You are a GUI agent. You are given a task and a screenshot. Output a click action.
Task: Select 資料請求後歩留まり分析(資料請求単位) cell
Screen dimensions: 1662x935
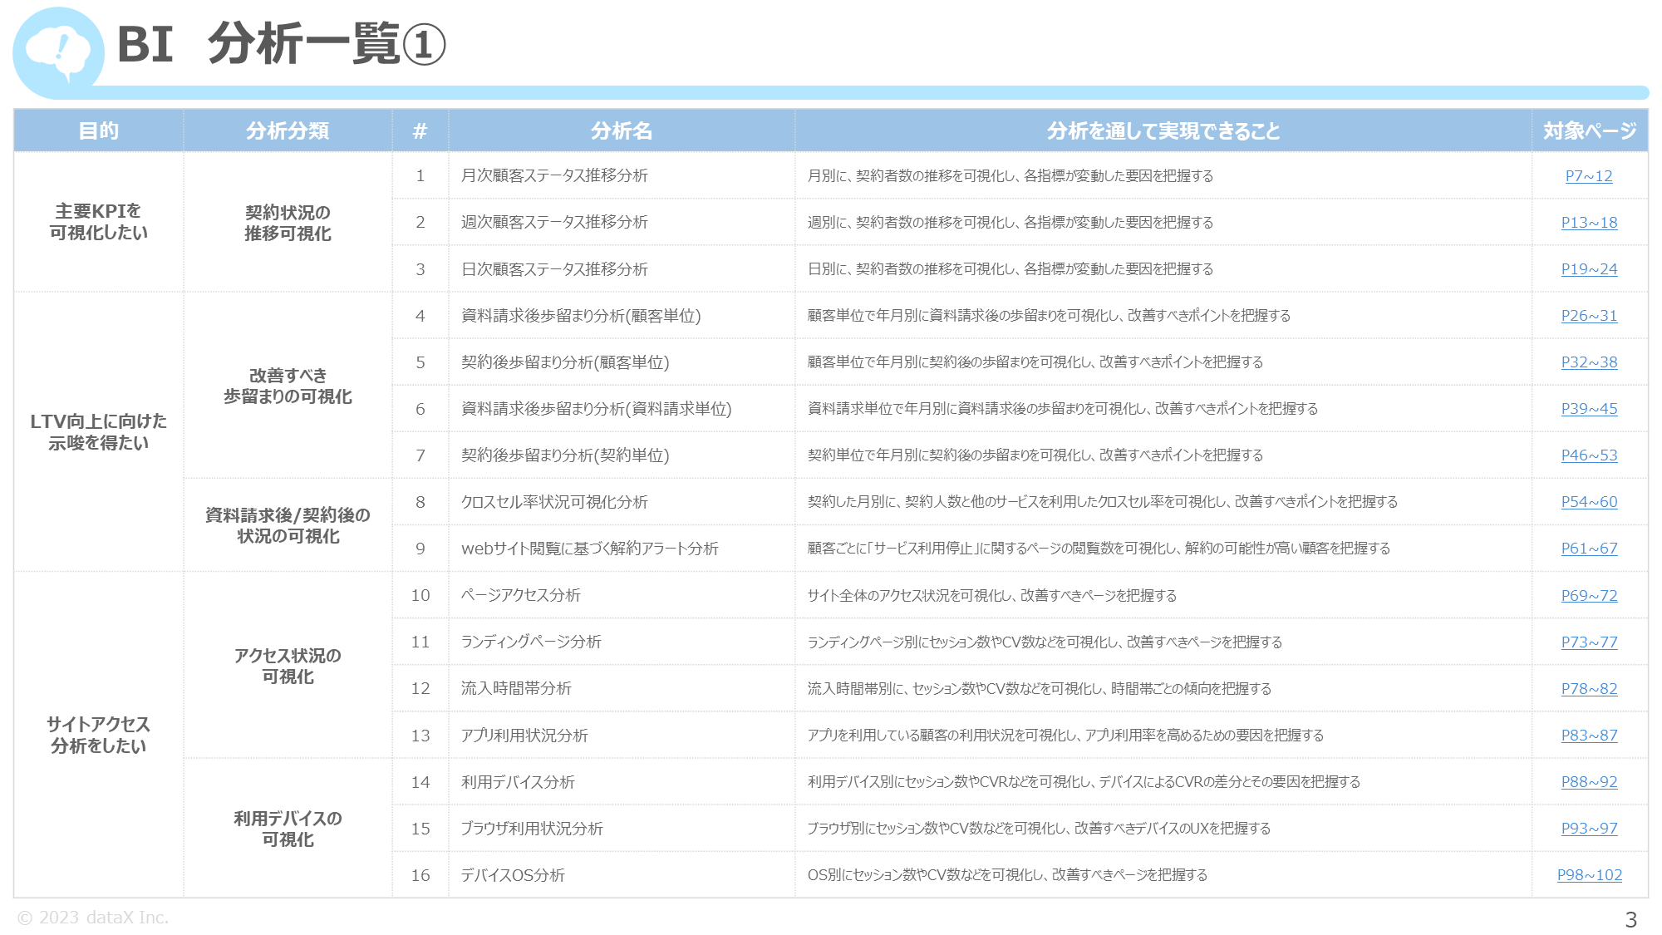click(x=622, y=408)
